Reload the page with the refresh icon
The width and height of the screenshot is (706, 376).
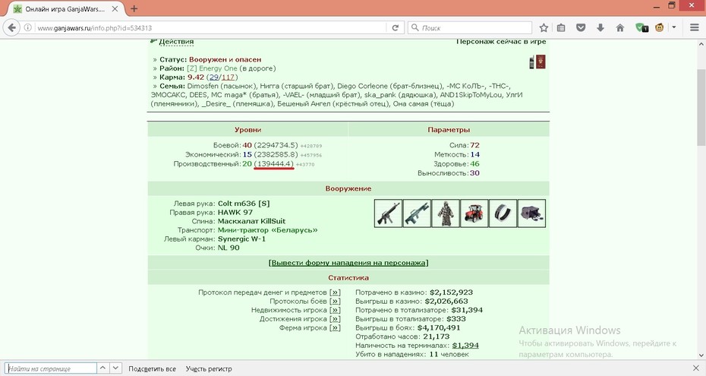click(395, 27)
